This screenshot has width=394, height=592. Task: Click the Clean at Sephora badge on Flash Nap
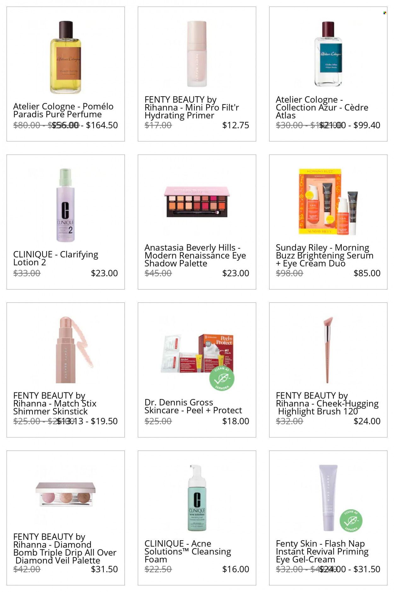click(351, 520)
